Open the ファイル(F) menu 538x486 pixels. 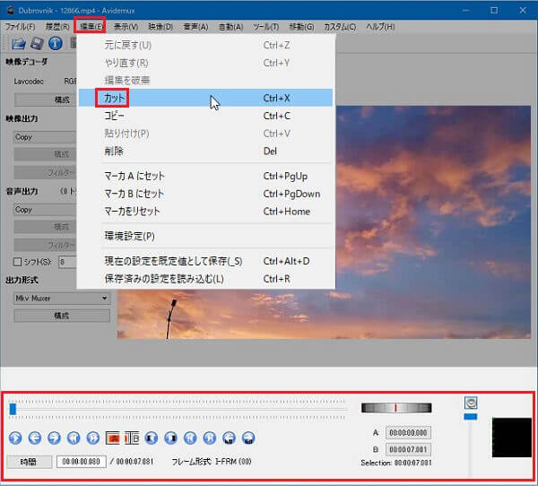click(x=21, y=27)
